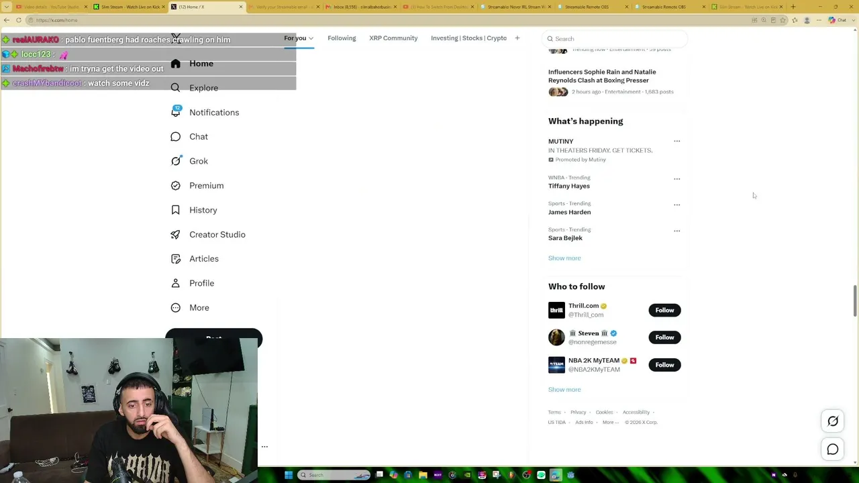Click the page vertical scrollbar thumb
The height and width of the screenshot is (483, 859).
pyautogui.click(x=855, y=301)
